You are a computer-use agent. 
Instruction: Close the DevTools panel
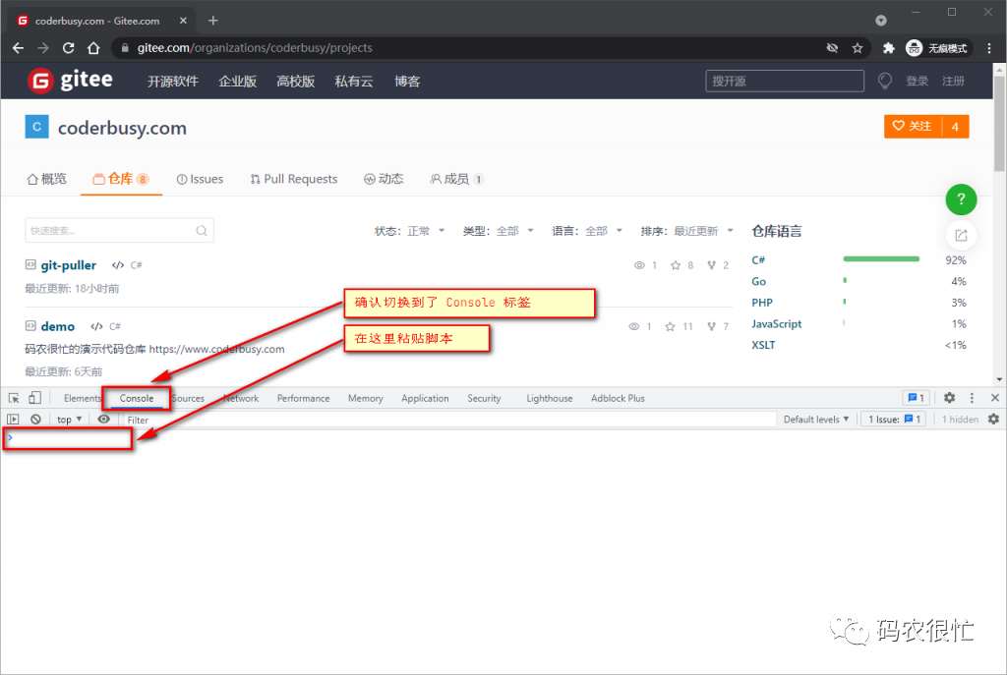point(995,398)
